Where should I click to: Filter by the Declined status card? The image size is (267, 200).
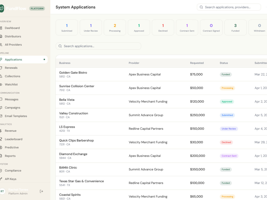[x=163, y=27]
